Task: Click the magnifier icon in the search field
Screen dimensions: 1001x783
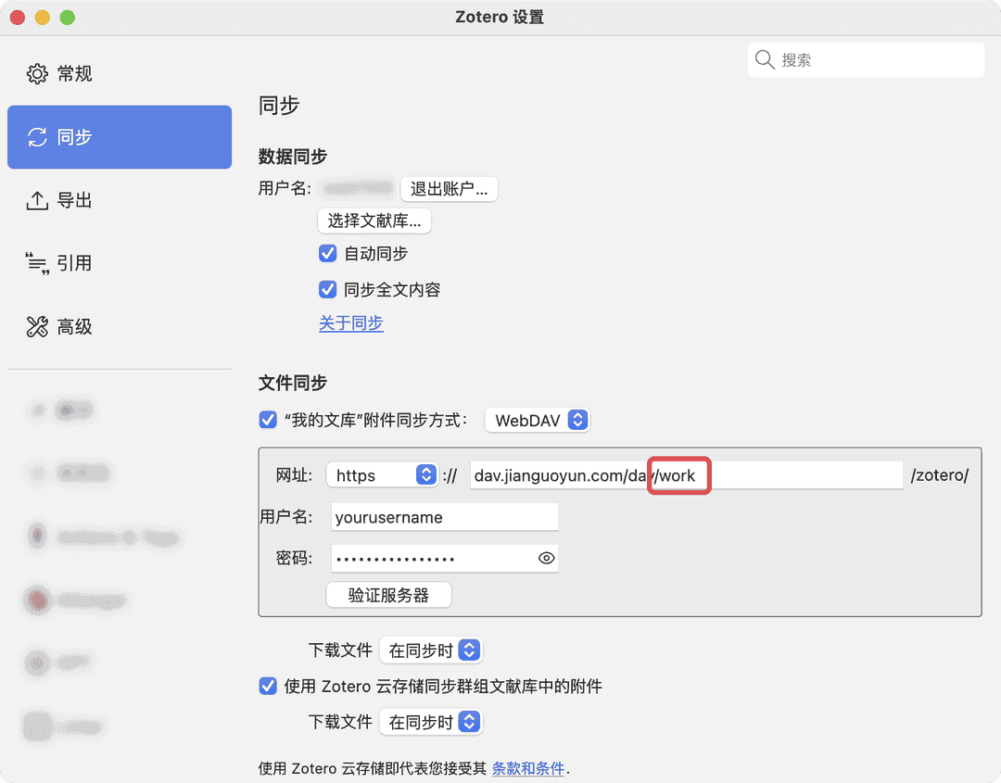Action: 765,59
